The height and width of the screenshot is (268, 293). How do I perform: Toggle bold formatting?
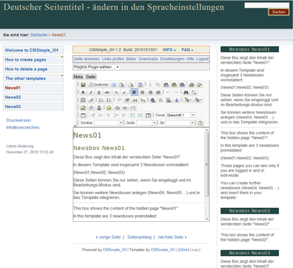(x=83, y=92)
